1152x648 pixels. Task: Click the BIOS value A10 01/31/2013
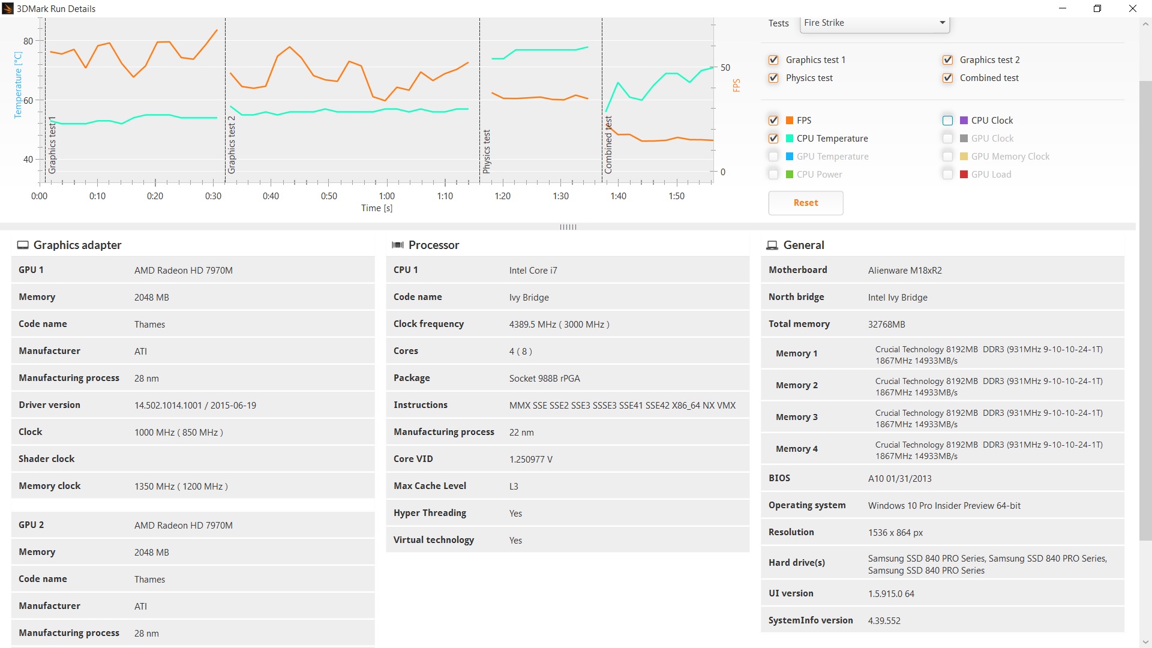[x=899, y=479]
